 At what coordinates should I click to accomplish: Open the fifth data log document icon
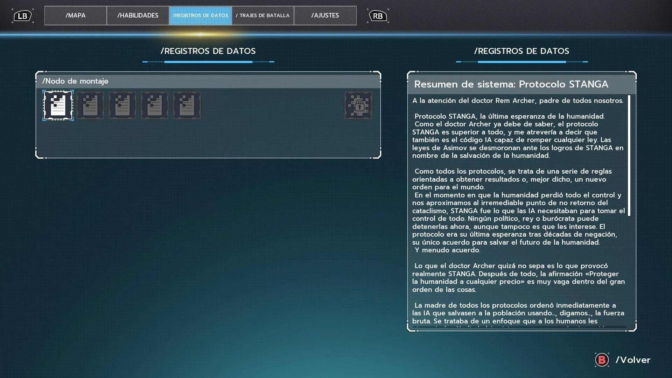point(187,105)
